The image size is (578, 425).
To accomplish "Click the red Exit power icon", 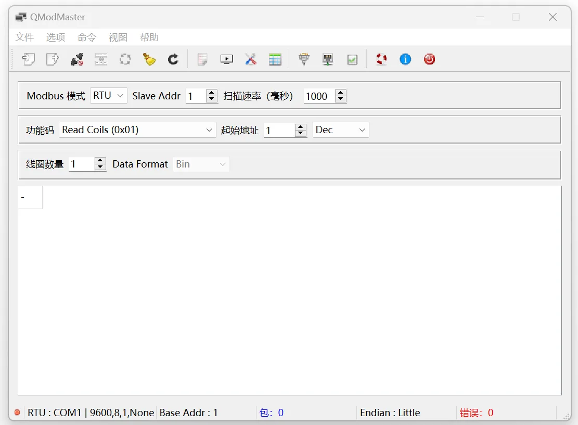I will [429, 59].
